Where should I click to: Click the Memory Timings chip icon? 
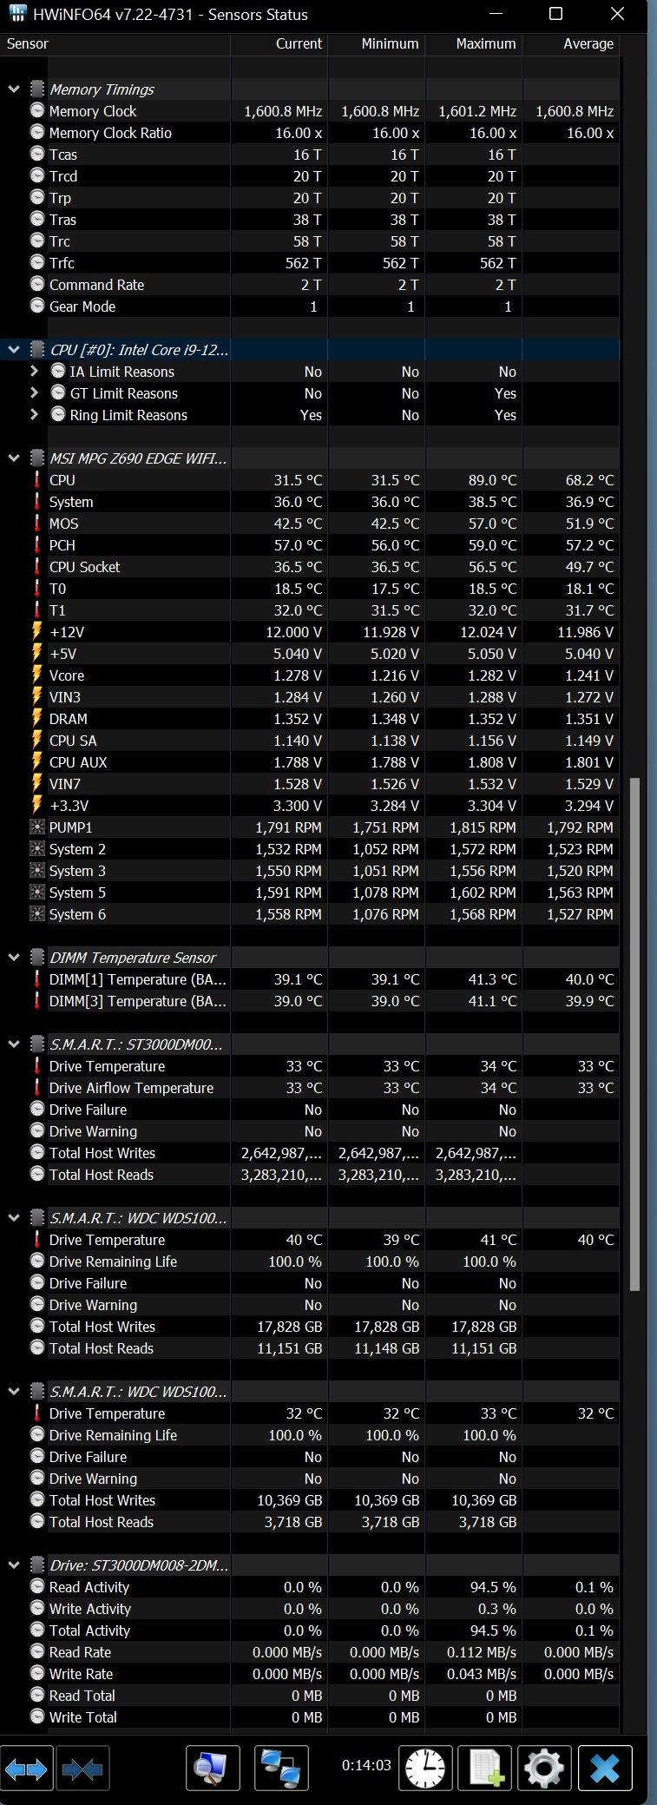pos(37,89)
